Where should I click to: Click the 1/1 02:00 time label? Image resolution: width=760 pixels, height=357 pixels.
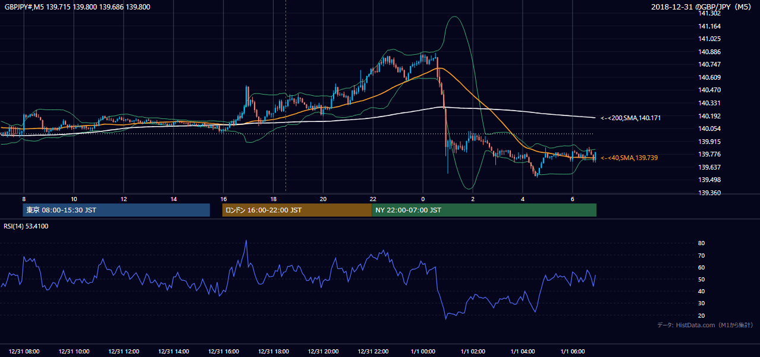coord(473,351)
